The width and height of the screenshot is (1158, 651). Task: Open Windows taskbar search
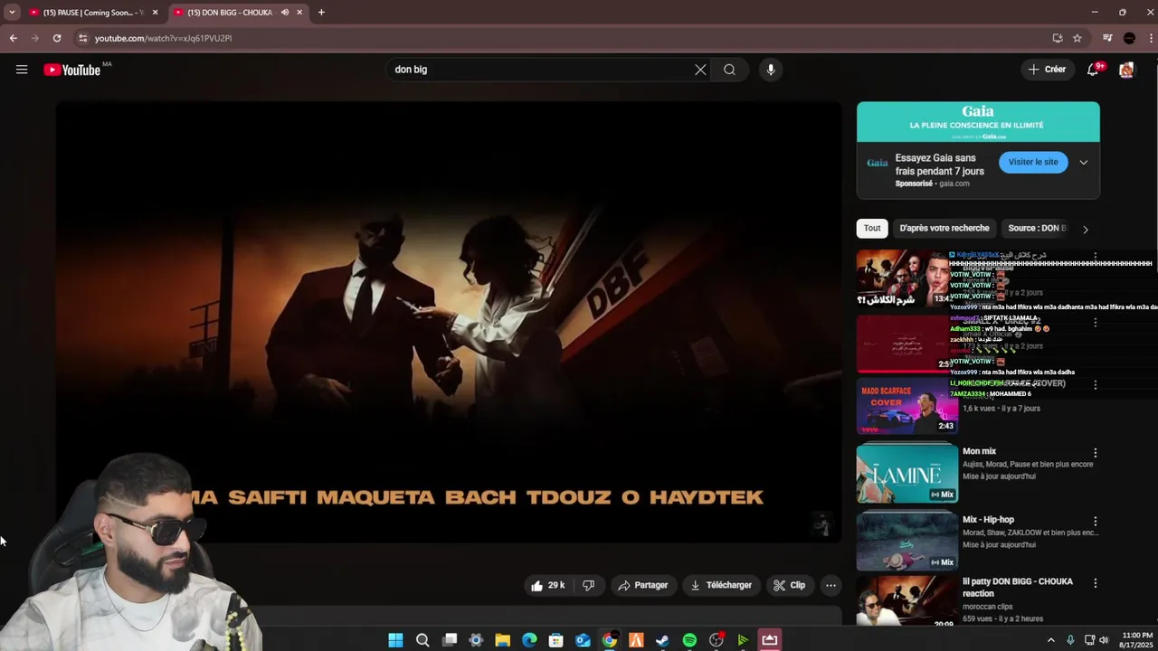pyautogui.click(x=422, y=640)
